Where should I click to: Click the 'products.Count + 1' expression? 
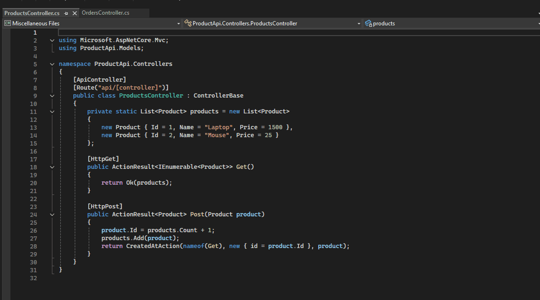179,230
